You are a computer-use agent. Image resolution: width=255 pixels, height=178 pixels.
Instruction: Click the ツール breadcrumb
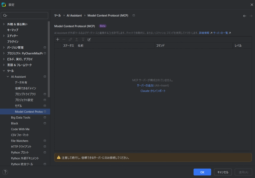click(x=57, y=16)
